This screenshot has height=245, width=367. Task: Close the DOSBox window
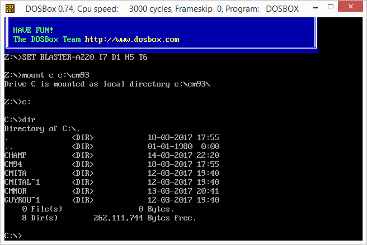[x=350, y=6]
